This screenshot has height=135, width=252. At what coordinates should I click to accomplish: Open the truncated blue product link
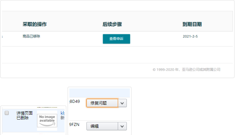coord(63,113)
